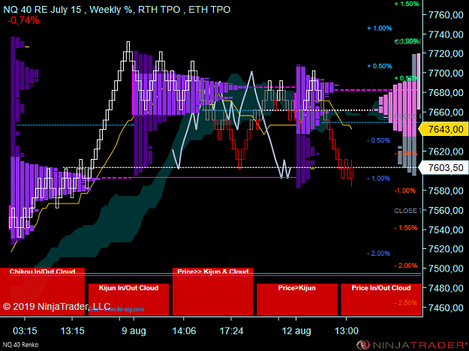Screen dimensions: 469x351
Task: Click the blue '+ 0.50%' weekly level label
Action: (x=379, y=66)
